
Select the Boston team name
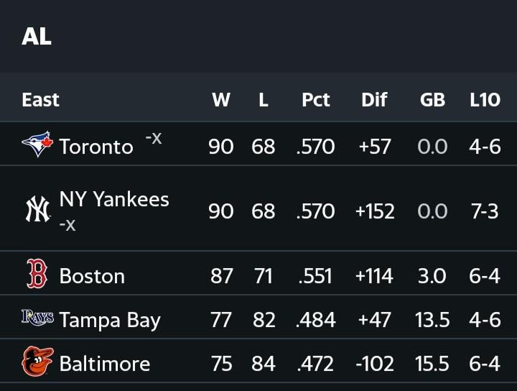(x=92, y=276)
